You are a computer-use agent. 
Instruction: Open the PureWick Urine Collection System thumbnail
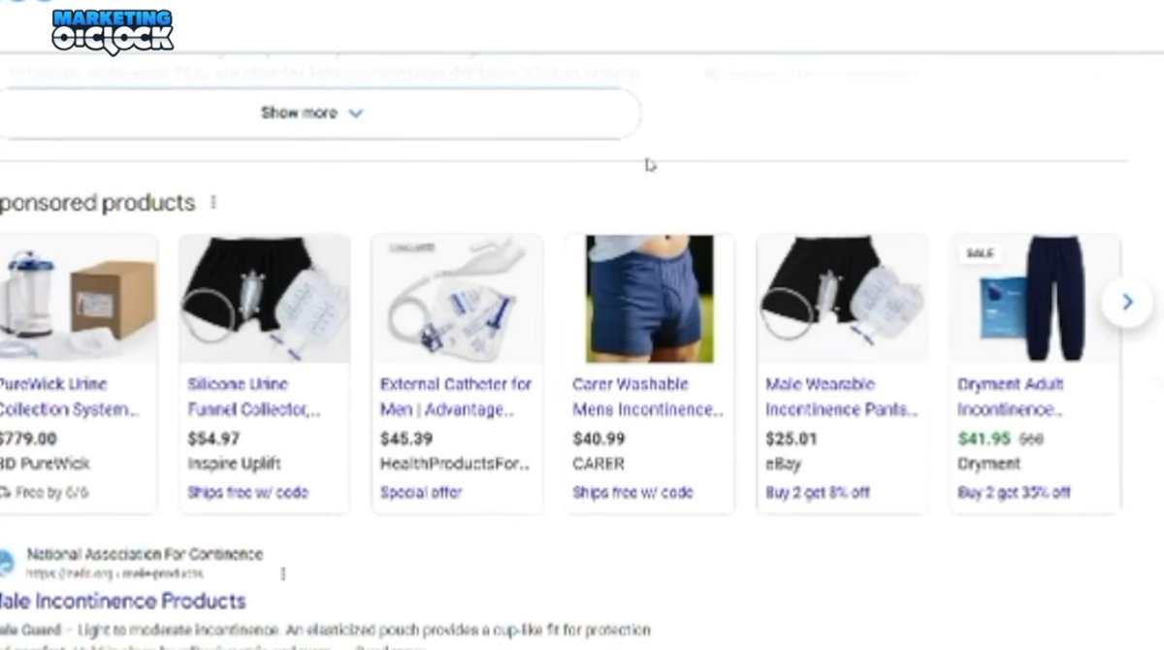[x=78, y=299]
